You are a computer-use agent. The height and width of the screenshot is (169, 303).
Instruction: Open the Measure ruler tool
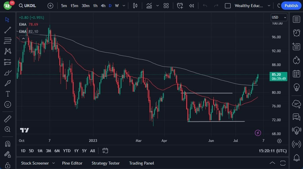coord(8,119)
